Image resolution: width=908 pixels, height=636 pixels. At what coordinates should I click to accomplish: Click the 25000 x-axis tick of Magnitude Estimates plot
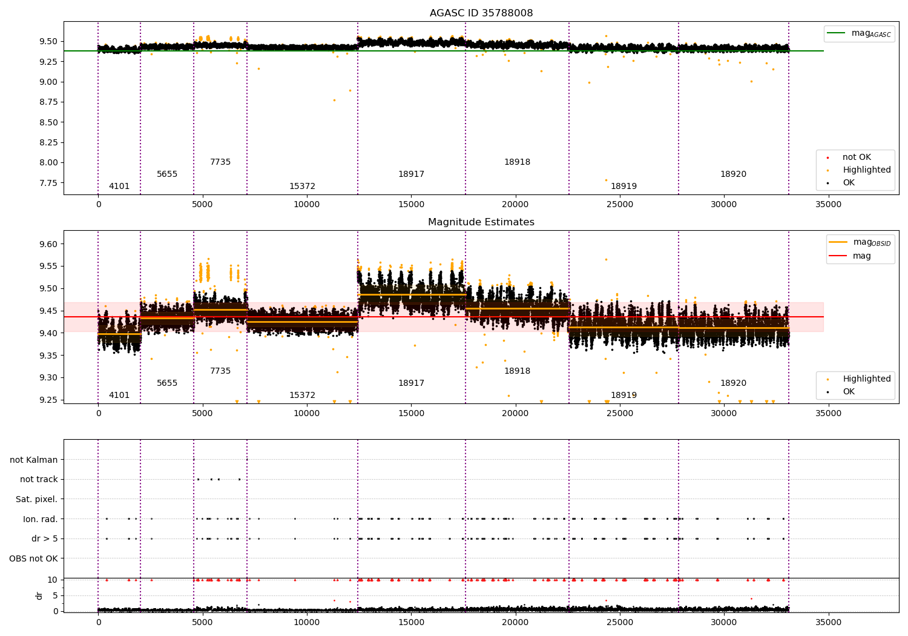coord(620,414)
